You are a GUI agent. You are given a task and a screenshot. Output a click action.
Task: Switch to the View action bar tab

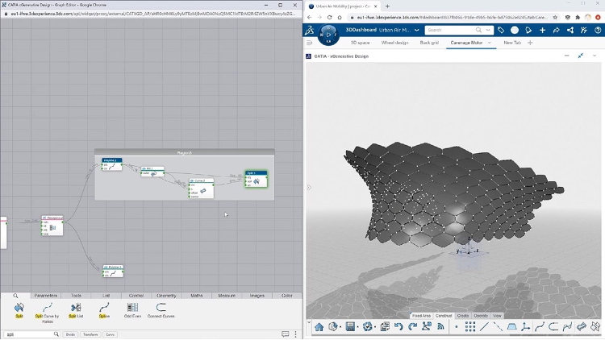497,316
